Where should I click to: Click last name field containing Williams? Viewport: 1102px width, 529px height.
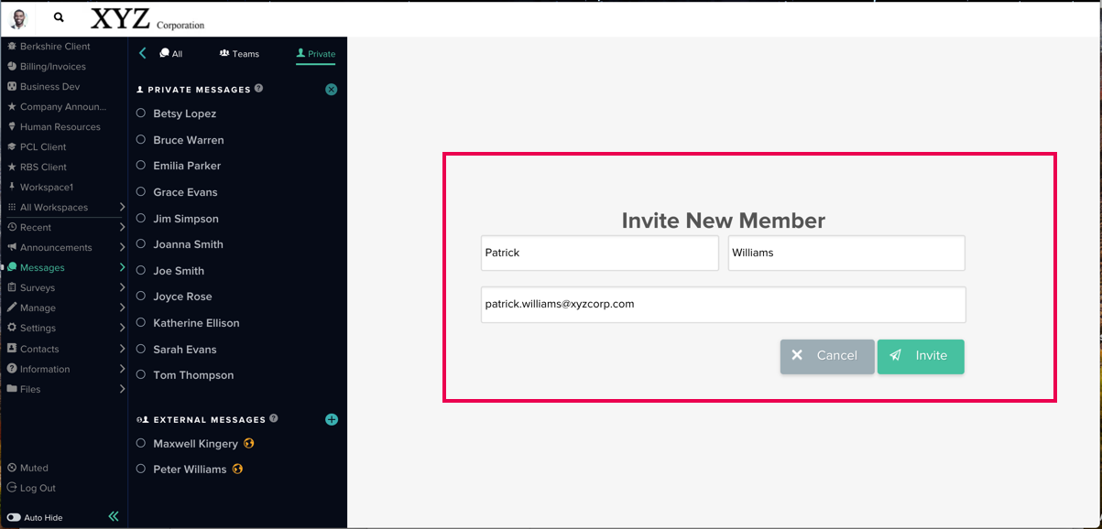tap(846, 253)
